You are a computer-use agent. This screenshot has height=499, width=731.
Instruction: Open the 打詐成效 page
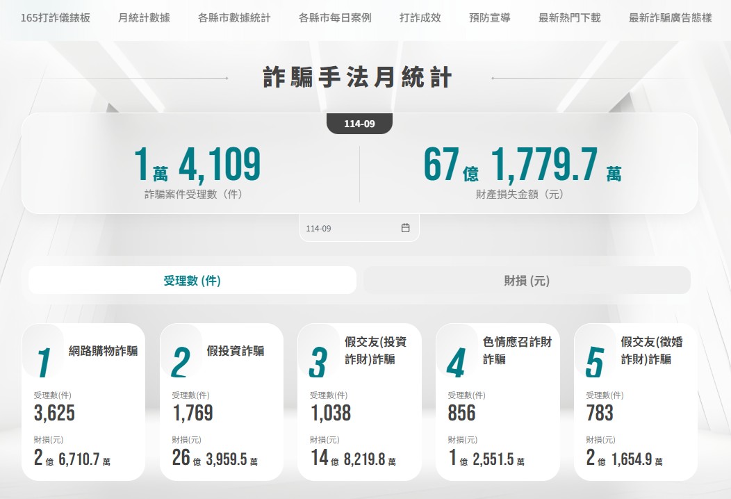click(420, 18)
